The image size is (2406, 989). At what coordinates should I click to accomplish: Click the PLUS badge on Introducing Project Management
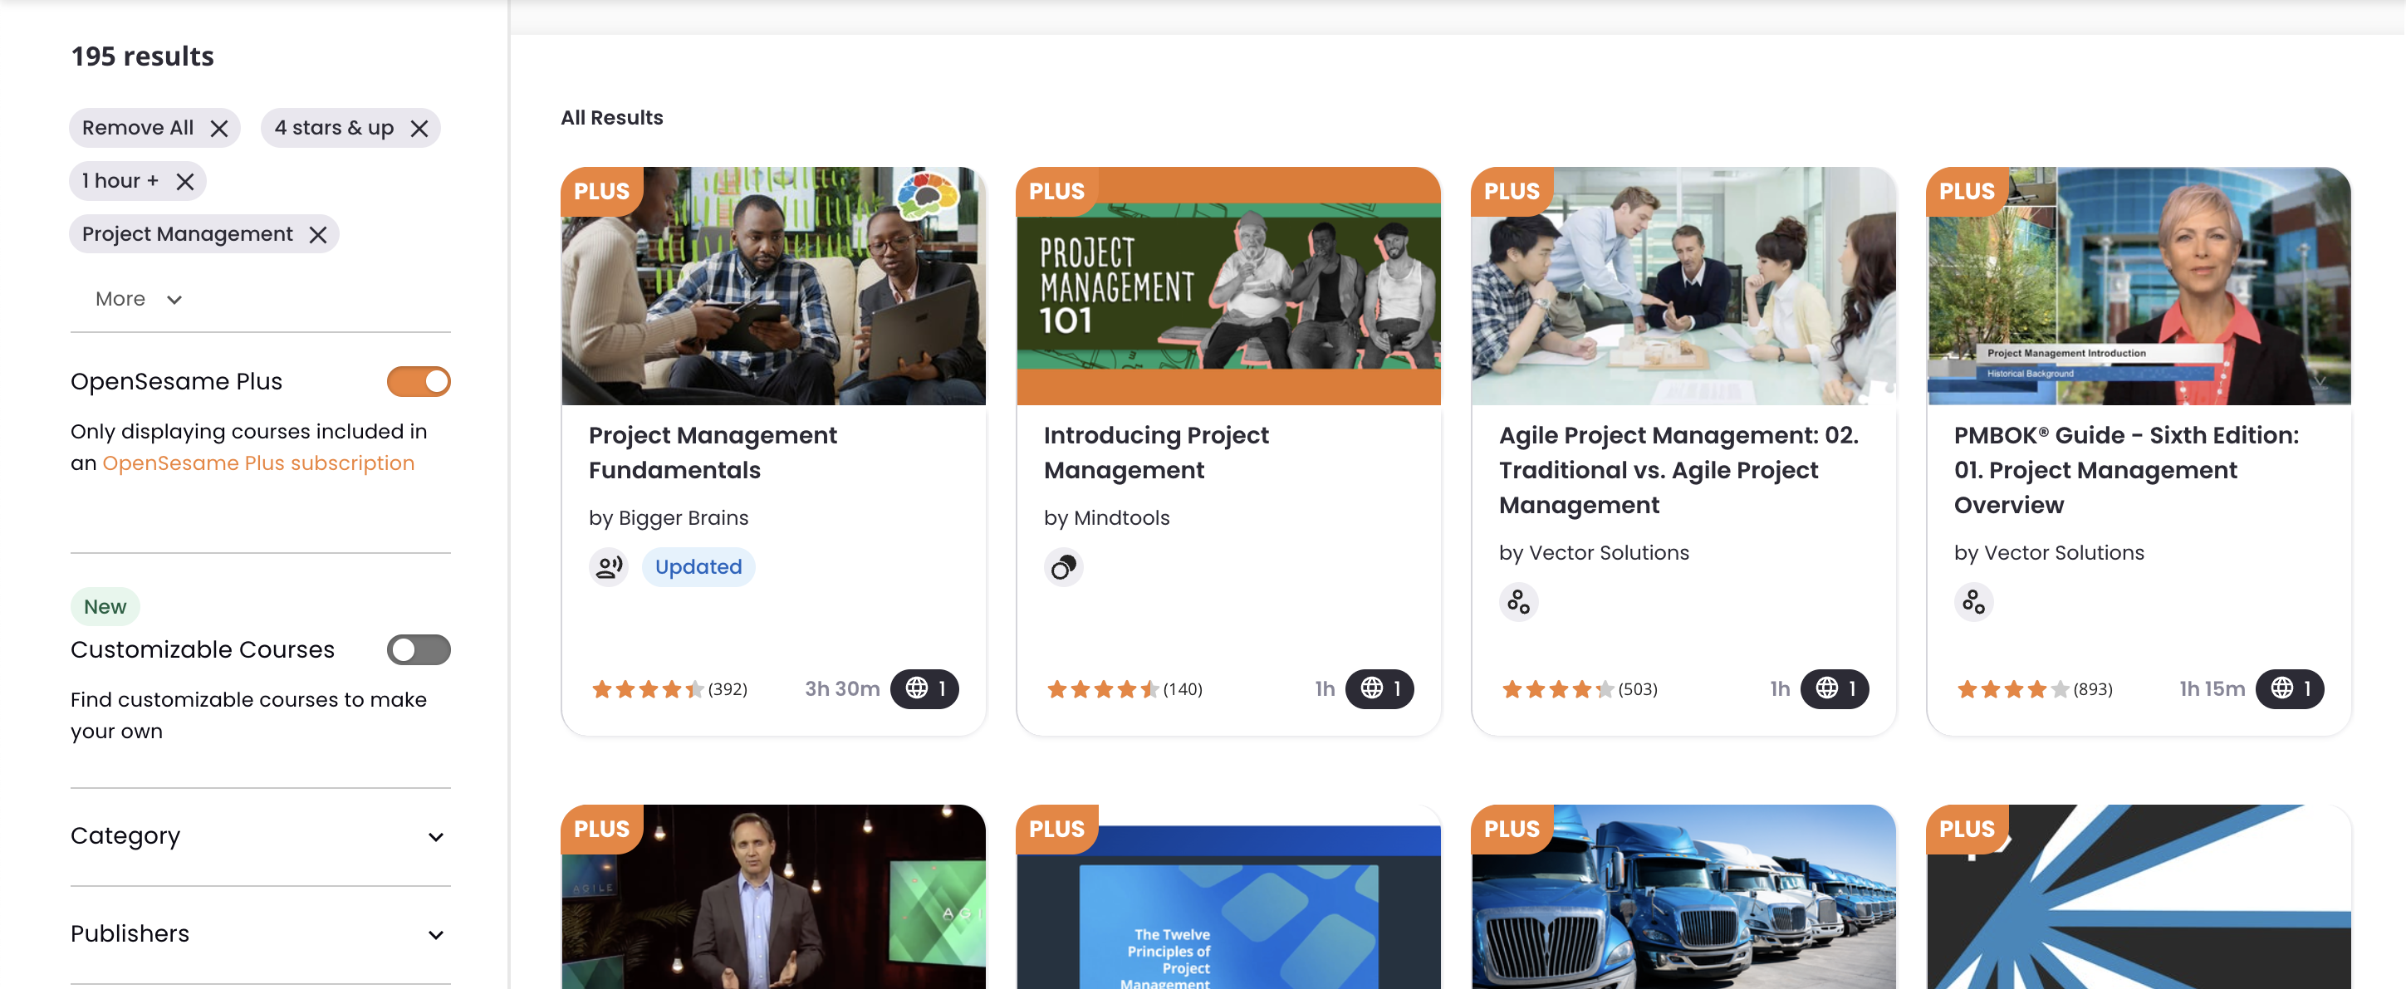(x=1056, y=192)
